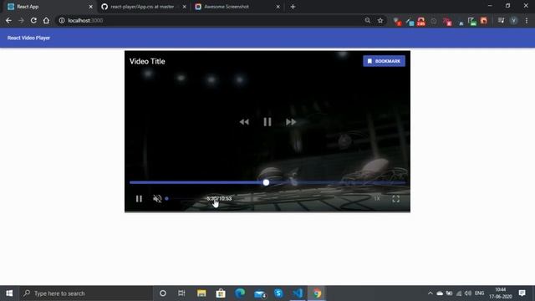Toggle the elapsed time display 5:30/10:53
Image resolution: width=535 pixels, height=301 pixels.
point(219,198)
